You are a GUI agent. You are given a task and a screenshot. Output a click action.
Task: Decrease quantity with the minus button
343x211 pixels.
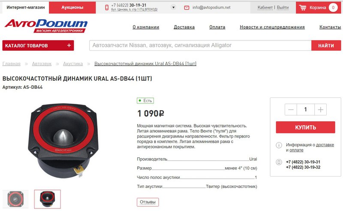coord(291,109)
